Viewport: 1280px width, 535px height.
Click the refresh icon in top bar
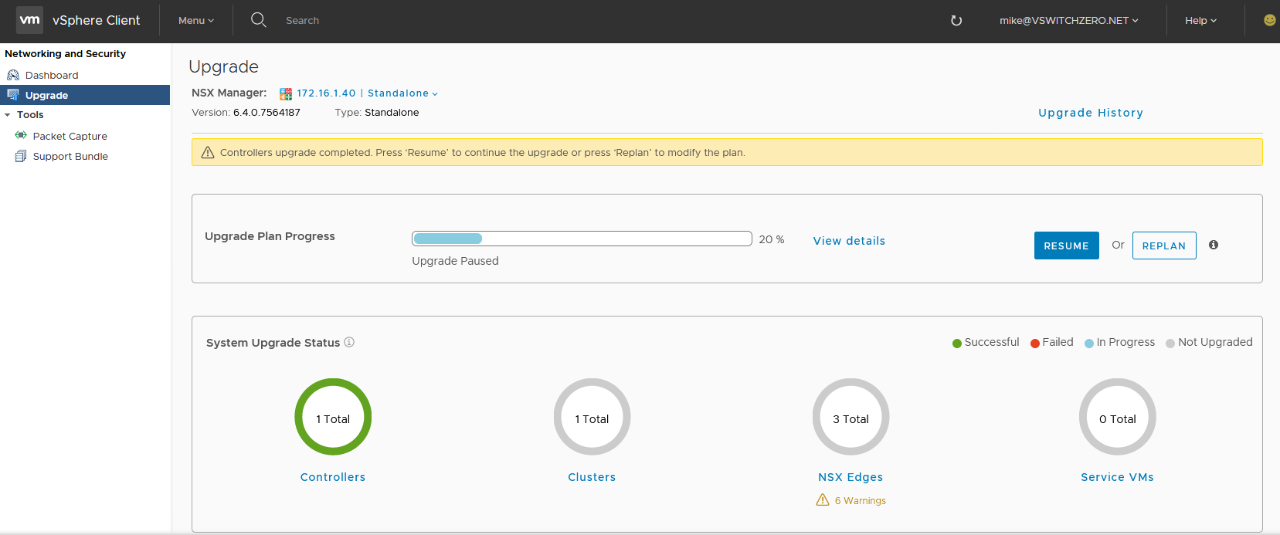(956, 21)
